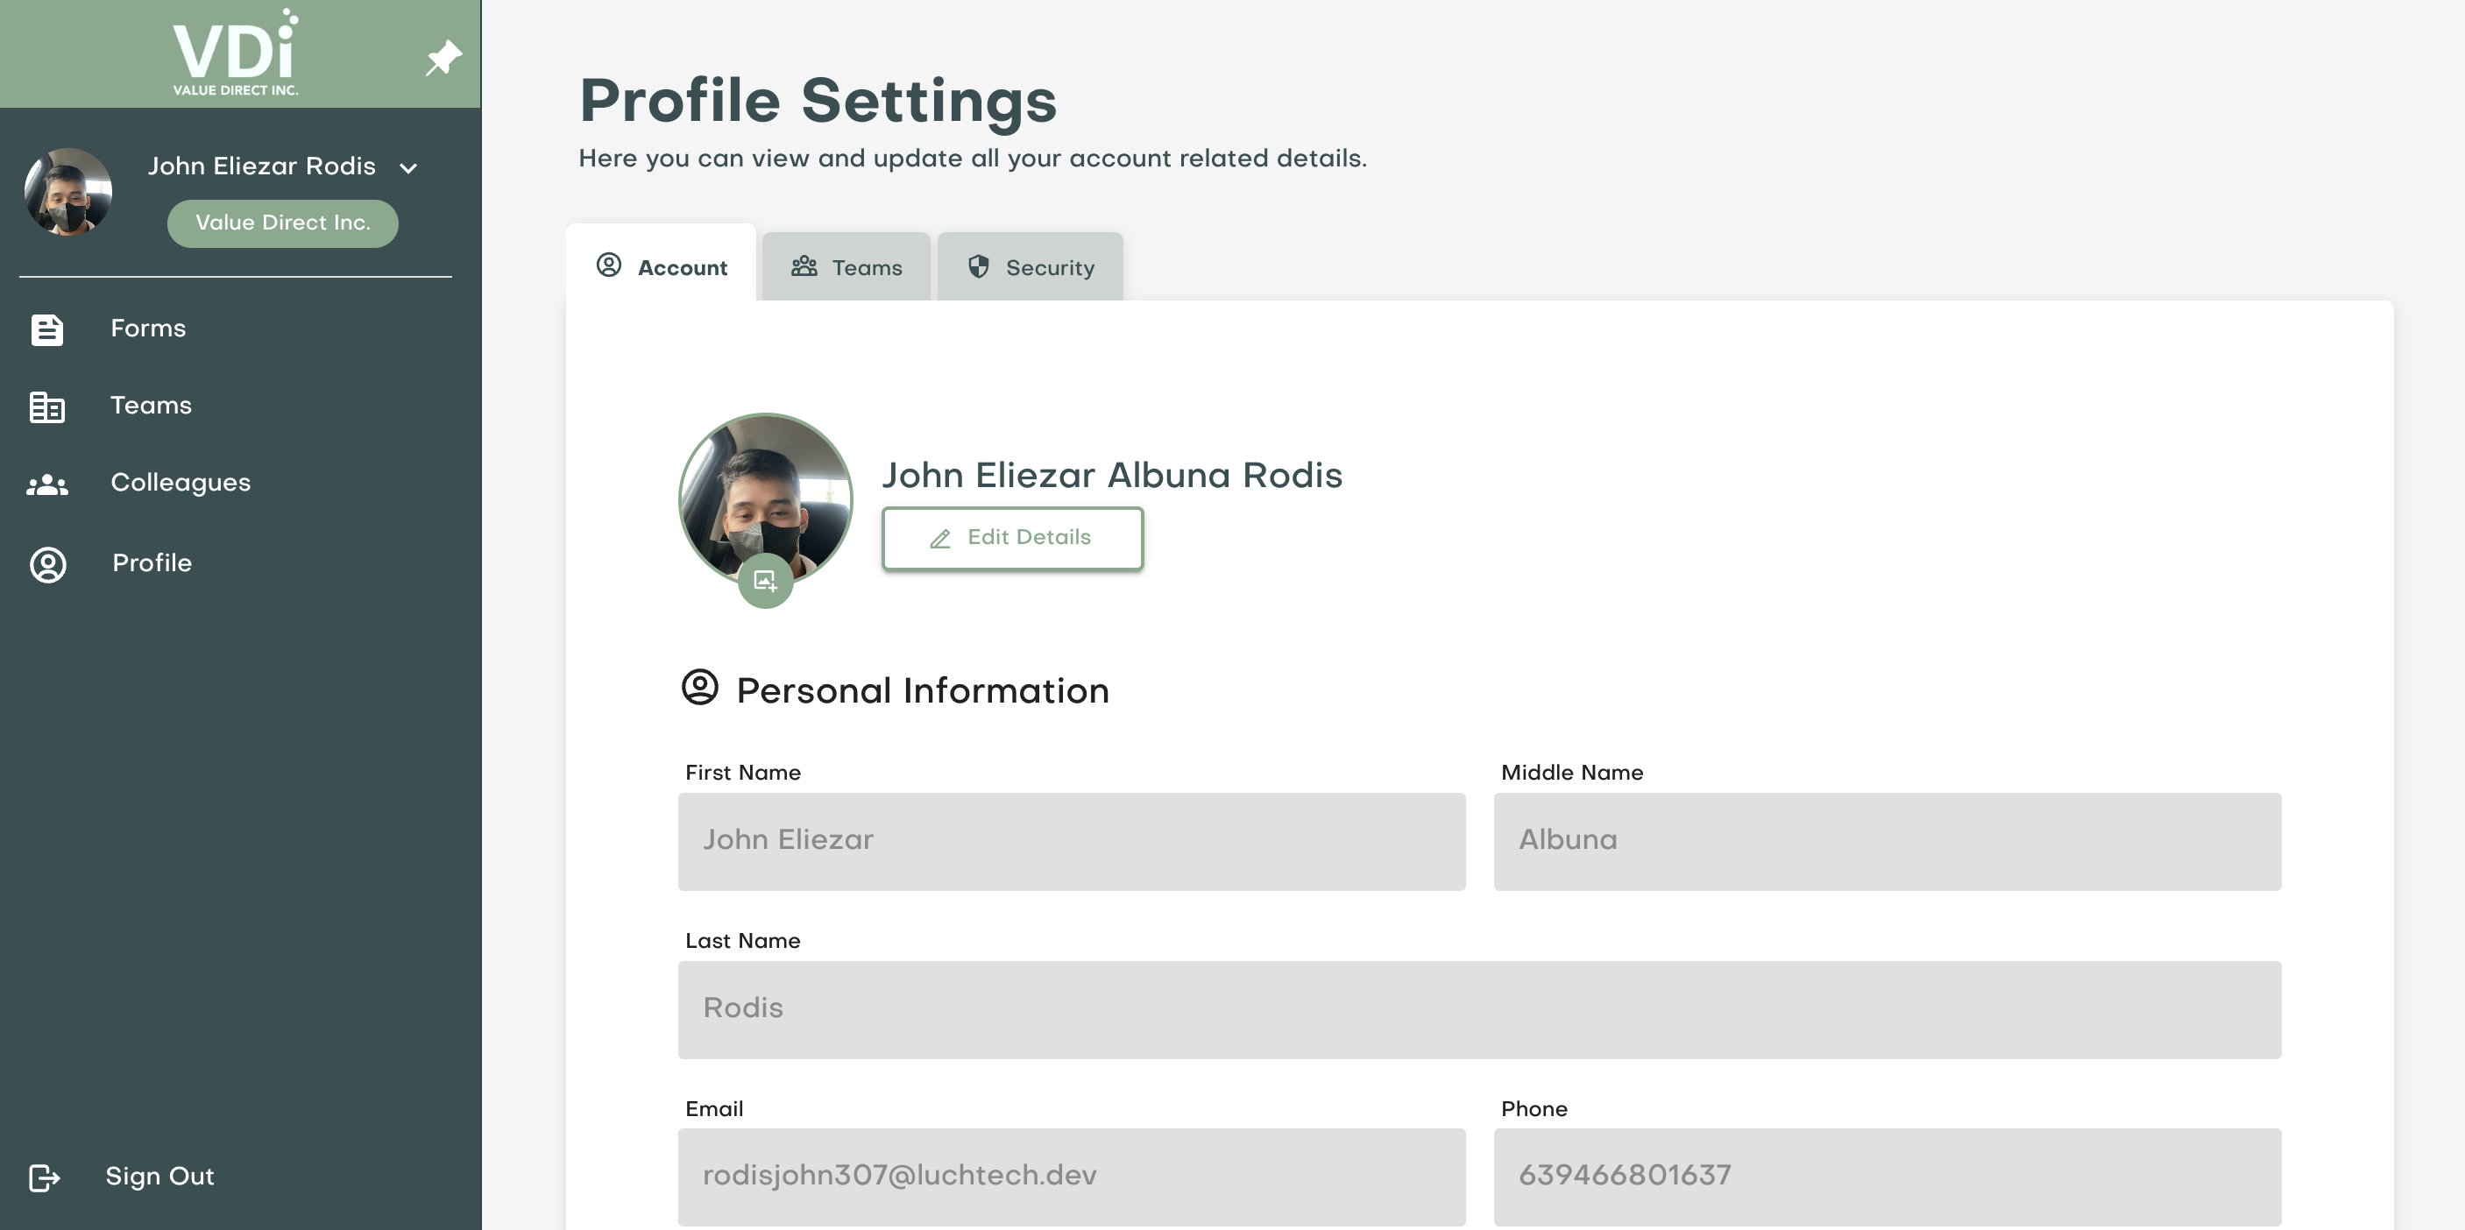
Task: Select the Email field showing rodisjohn307@luchtech.dev
Action: [1070, 1177]
